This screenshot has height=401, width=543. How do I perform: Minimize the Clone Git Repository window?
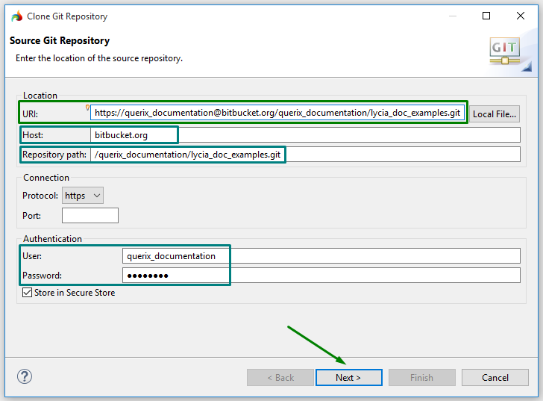click(451, 16)
